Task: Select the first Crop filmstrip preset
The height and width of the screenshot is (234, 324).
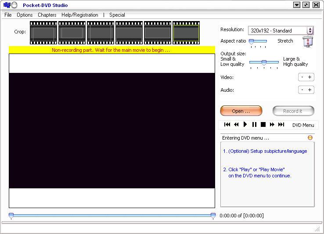Action: (x=43, y=32)
